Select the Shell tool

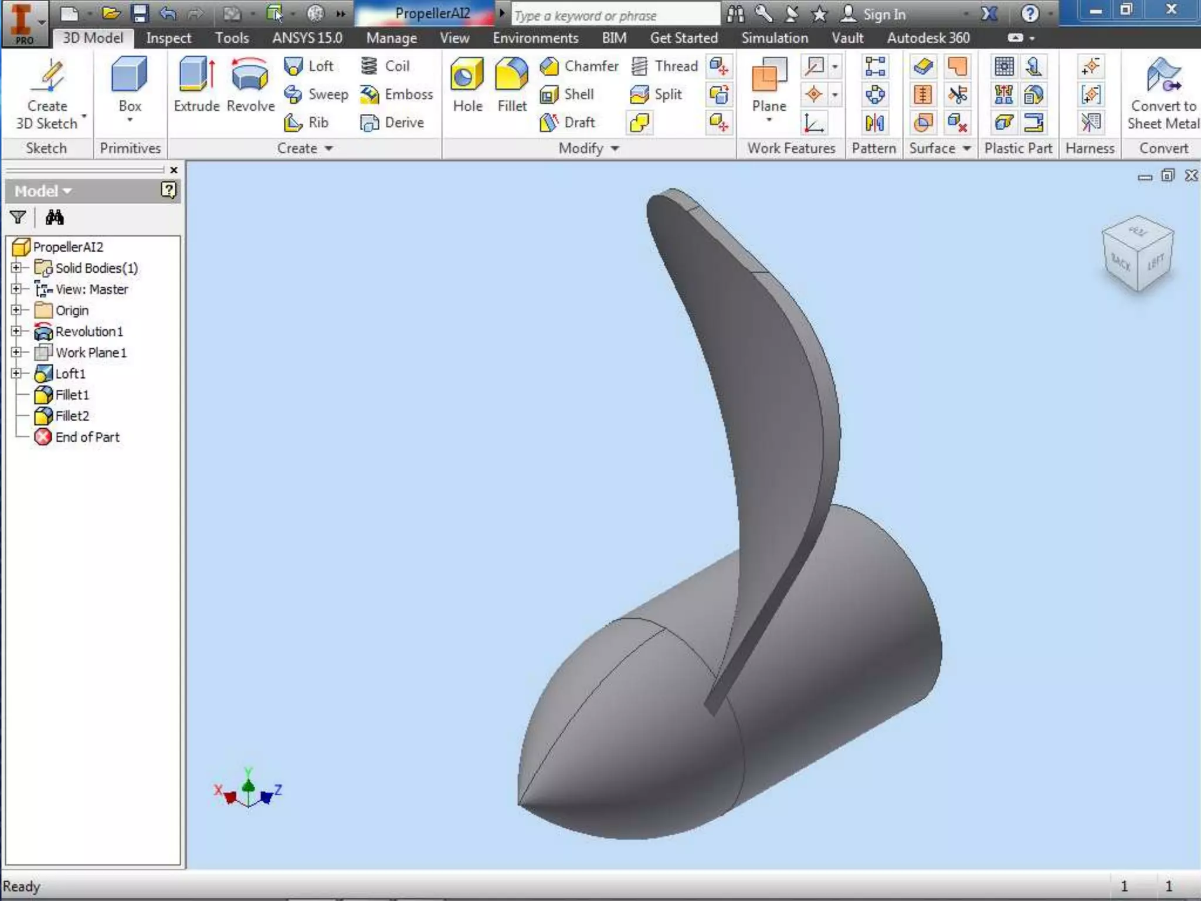[567, 94]
